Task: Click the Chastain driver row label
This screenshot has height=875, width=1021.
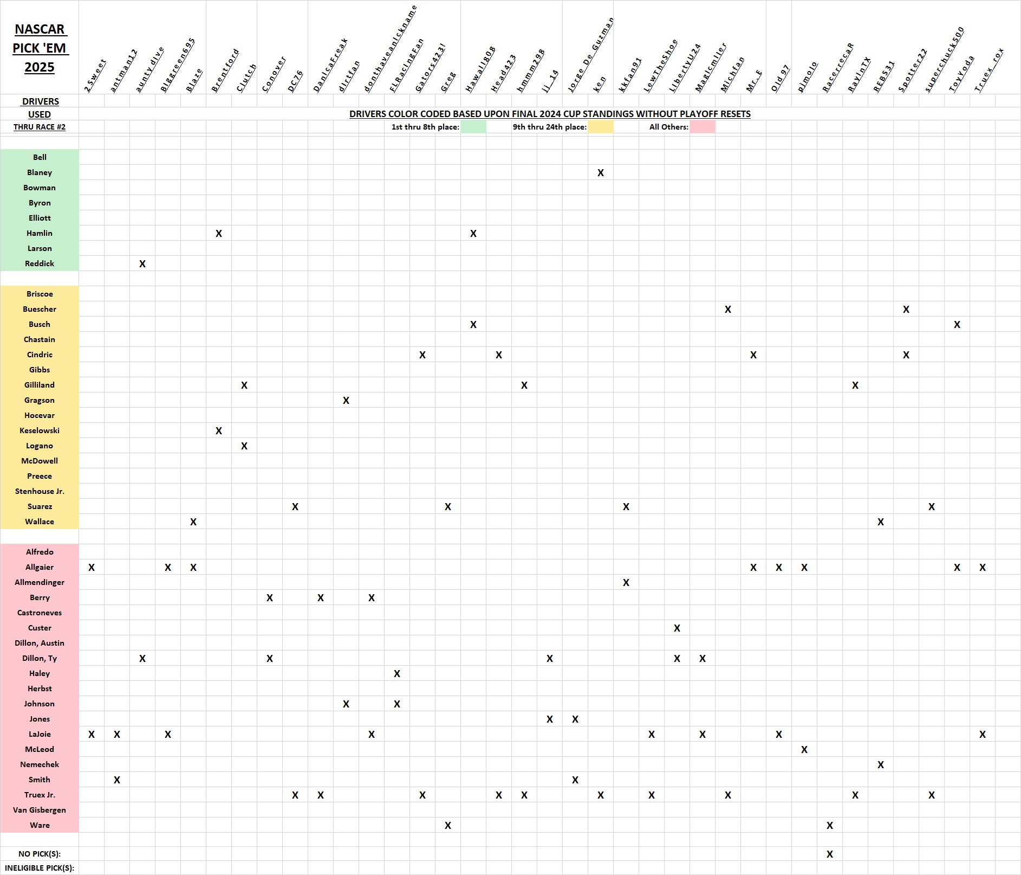Action: click(x=40, y=339)
